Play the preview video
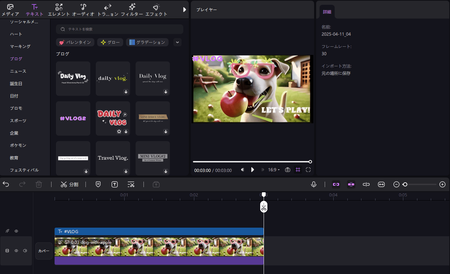The width and height of the screenshot is (450, 274). (253, 170)
